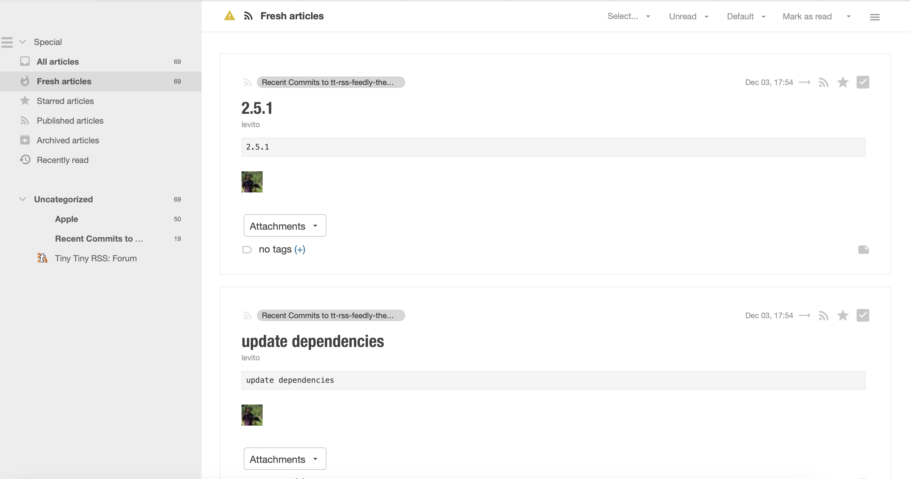This screenshot has height=479, width=910.
Task: Publish the 2.5.1 article via RSS icon
Action: coord(823,82)
